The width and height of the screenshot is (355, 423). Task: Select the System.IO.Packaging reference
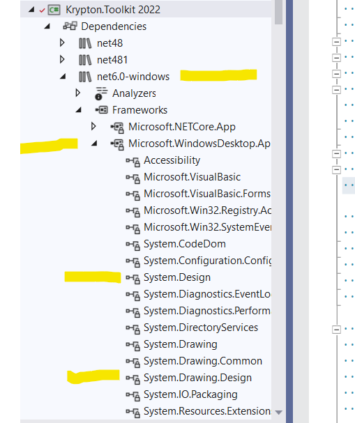click(x=190, y=395)
